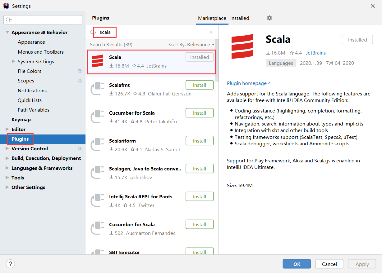Install the Scalariform plugin
The height and width of the screenshot is (273, 382).
pos(200,141)
